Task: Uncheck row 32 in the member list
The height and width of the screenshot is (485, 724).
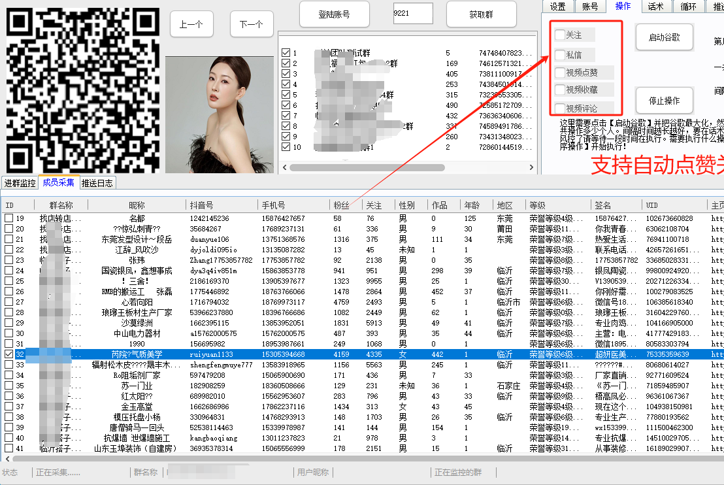Action: (x=9, y=354)
